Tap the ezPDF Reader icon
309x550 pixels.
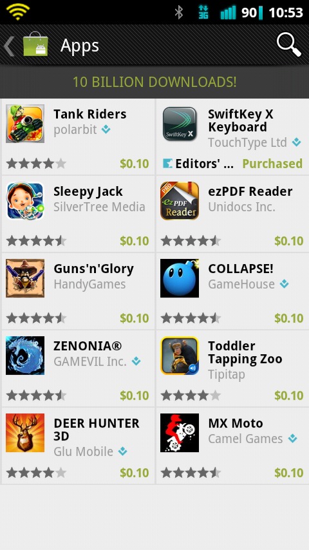(180, 201)
